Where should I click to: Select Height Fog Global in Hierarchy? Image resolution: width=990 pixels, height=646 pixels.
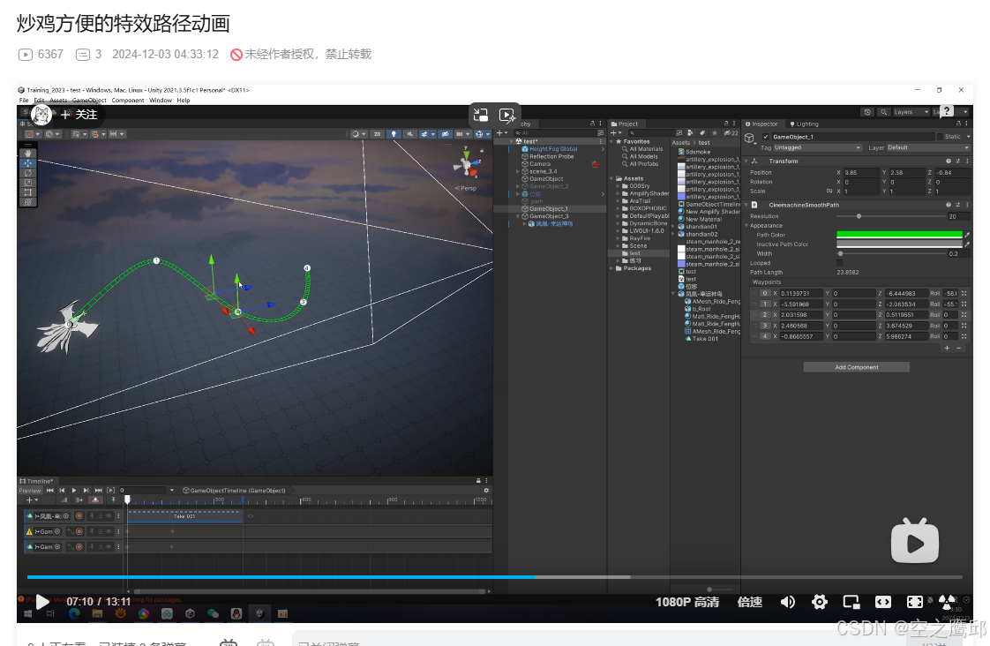pyautogui.click(x=553, y=149)
